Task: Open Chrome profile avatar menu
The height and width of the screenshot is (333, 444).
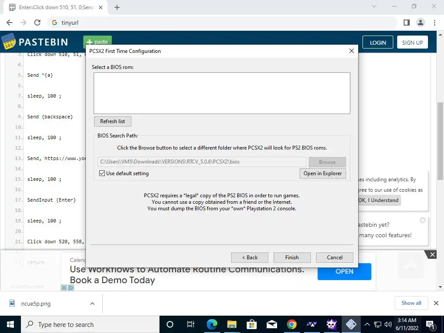Action: (420, 23)
